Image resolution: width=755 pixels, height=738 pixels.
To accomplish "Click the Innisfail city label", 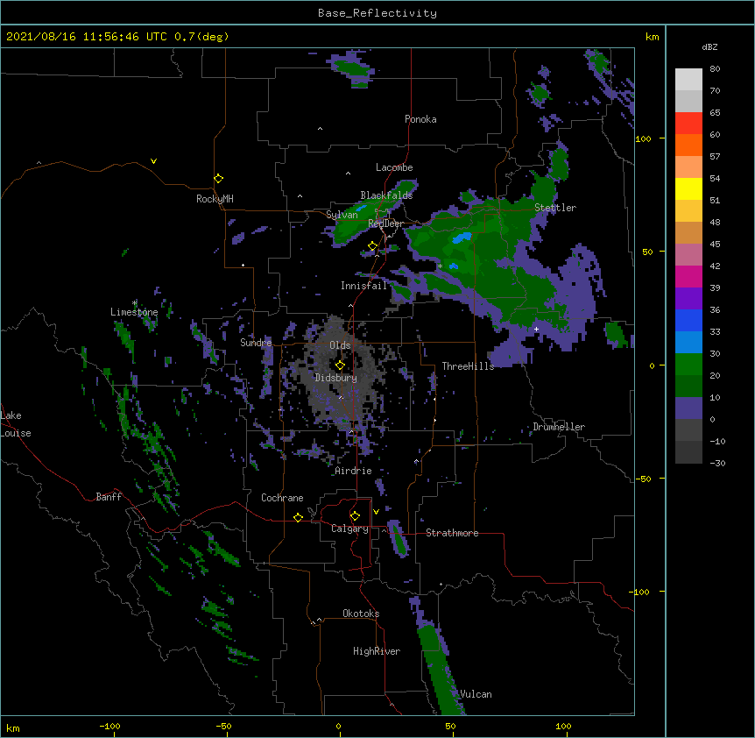I will (364, 286).
